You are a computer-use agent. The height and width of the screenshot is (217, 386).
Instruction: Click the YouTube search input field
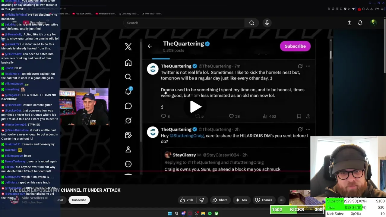point(184,23)
